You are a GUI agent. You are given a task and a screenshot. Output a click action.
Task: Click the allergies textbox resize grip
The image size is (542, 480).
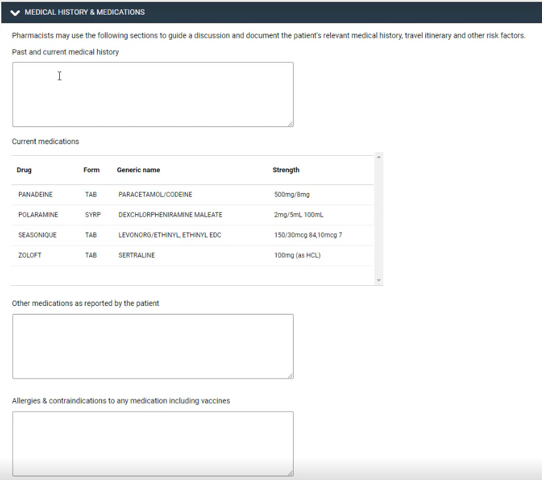(291, 473)
